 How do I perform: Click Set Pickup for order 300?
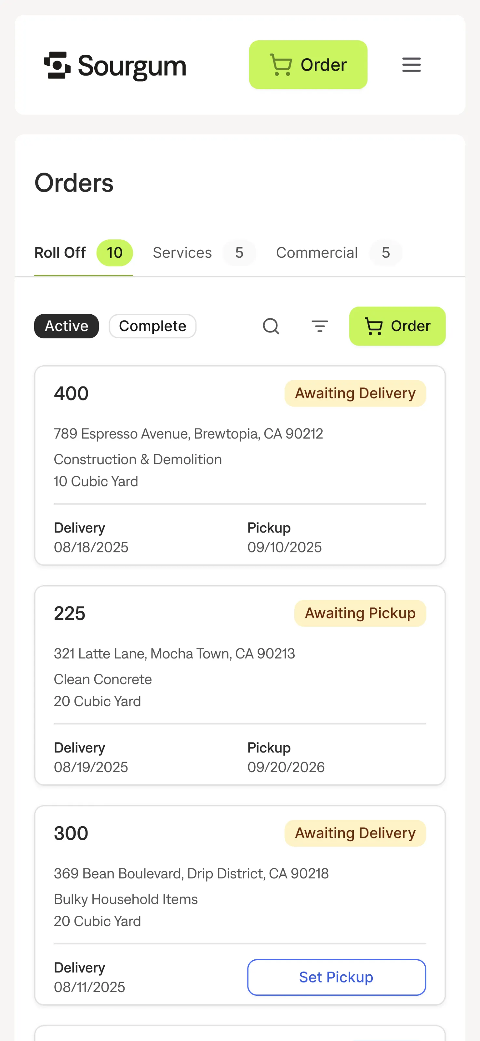point(336,977)
